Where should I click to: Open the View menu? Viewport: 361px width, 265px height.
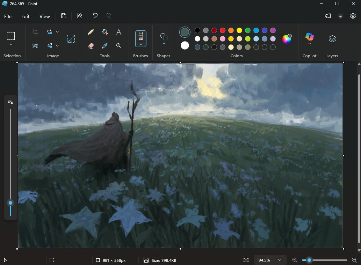[x=44, y=16]
